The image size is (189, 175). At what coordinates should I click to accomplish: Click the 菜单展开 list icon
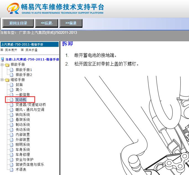(2, 50)
